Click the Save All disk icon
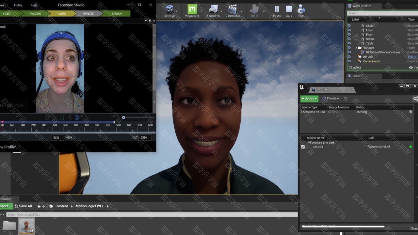Viewport: 418px width, 235px height. (16, 206)
